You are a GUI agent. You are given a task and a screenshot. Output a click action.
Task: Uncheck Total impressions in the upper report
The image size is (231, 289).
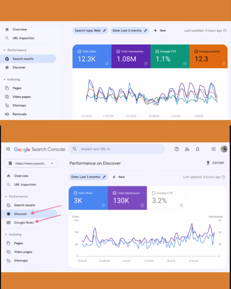pos(118,52)
